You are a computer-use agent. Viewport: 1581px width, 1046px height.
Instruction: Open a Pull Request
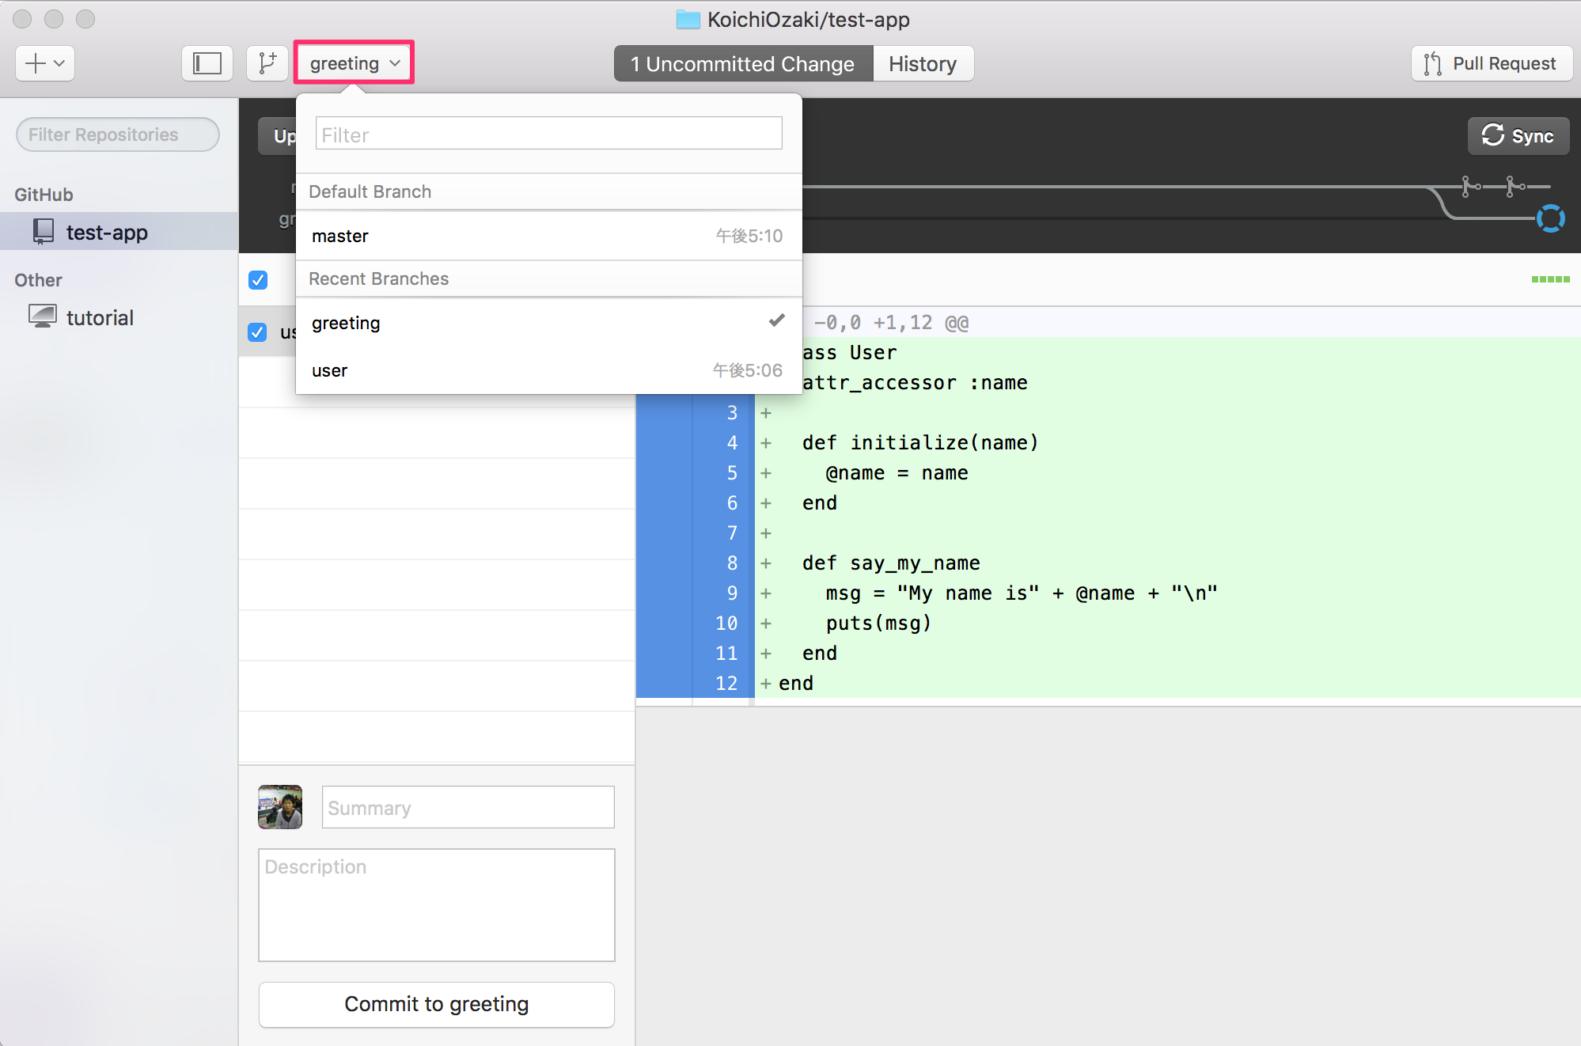pyautogui.click(x=1492, y=63)
